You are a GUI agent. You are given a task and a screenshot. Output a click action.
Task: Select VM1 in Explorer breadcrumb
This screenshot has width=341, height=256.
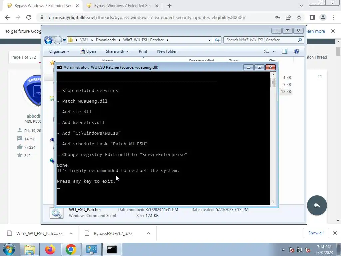click(x=84, y=40)
